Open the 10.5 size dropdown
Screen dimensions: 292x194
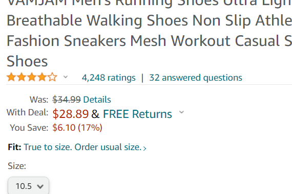(x=28, y=186)
